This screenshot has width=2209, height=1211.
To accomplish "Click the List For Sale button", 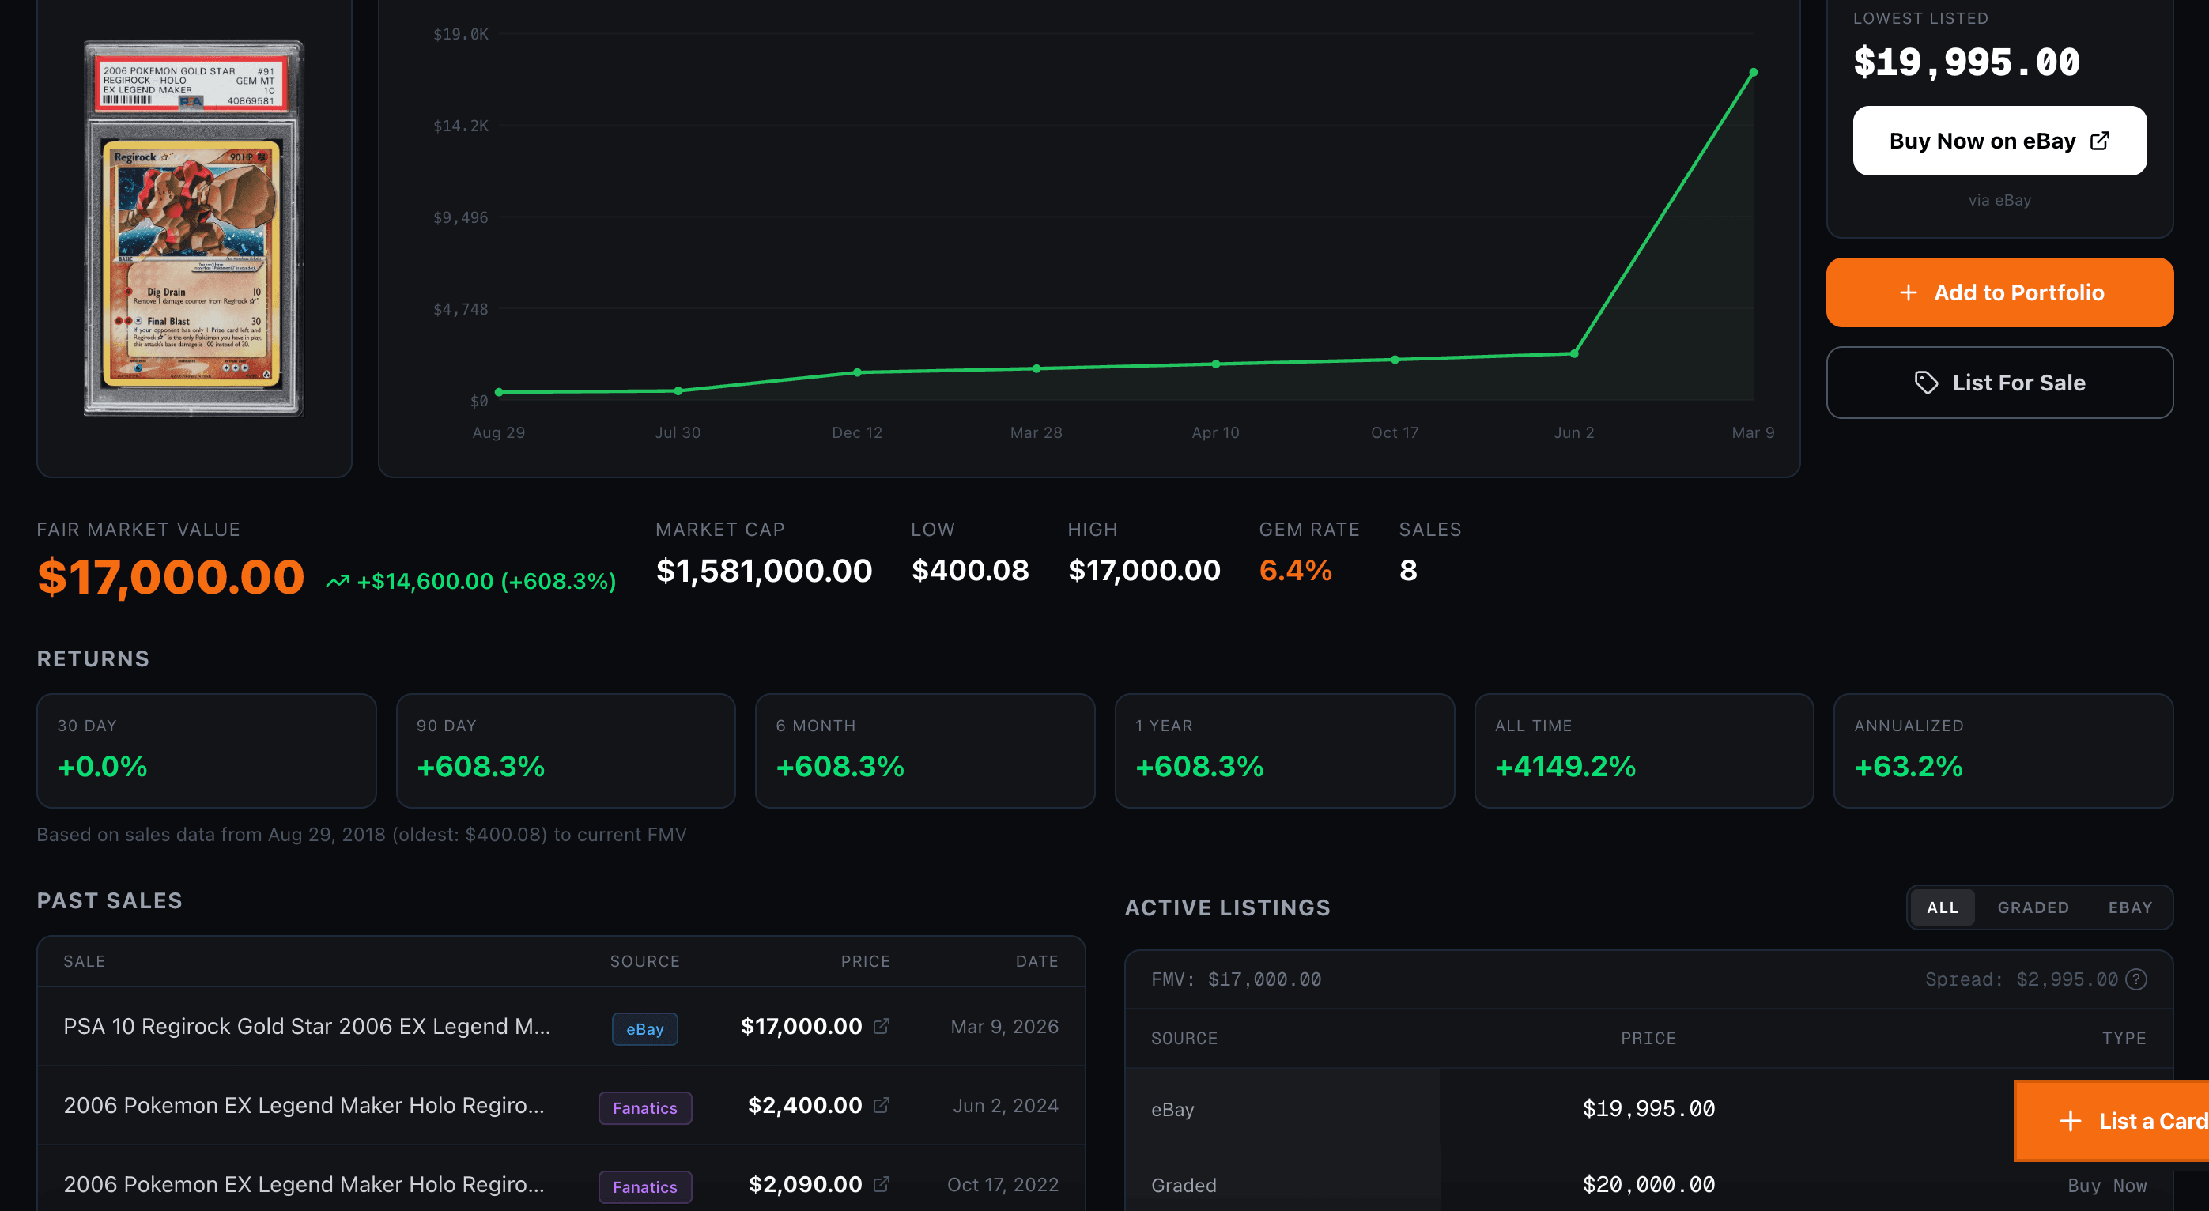I will [1999, 383].
